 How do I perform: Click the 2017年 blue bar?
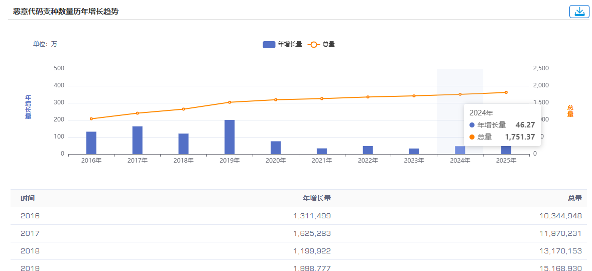point(138,140)
